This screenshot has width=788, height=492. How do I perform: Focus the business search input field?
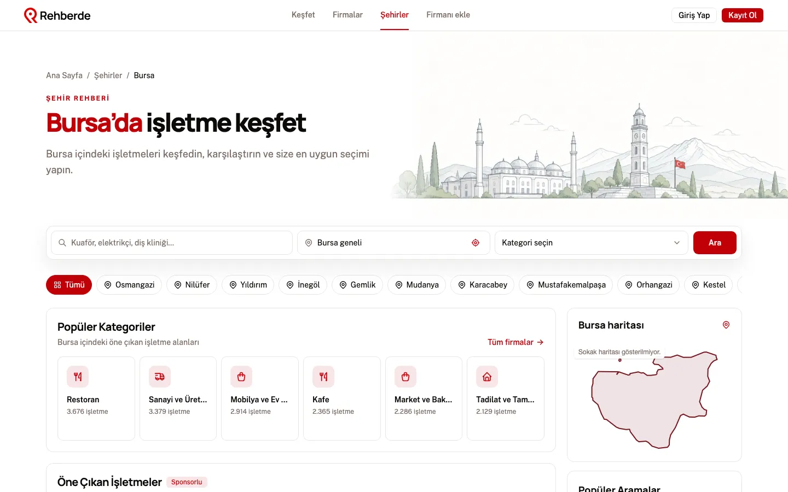click(x=172, y=243)
